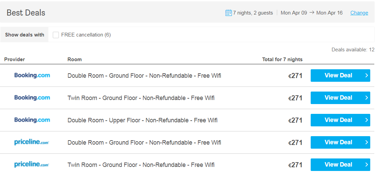View Deal for Booking.com Double Room Ground Floor

340,75
